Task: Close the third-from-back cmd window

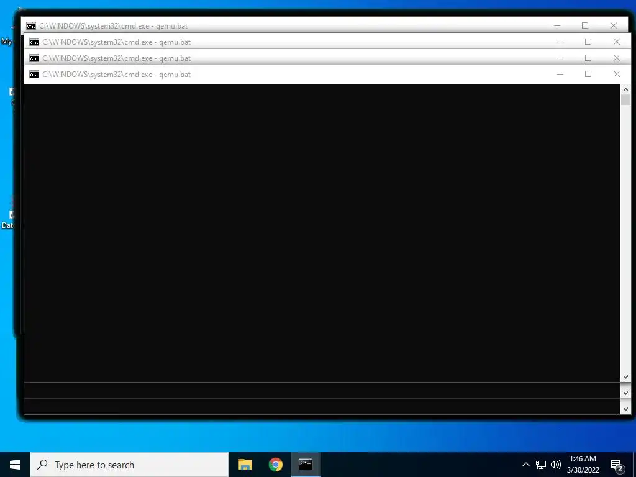Action: (617, 58)
